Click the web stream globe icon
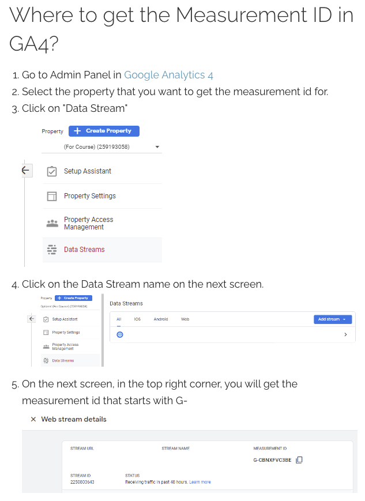 [x=120, y=334]
